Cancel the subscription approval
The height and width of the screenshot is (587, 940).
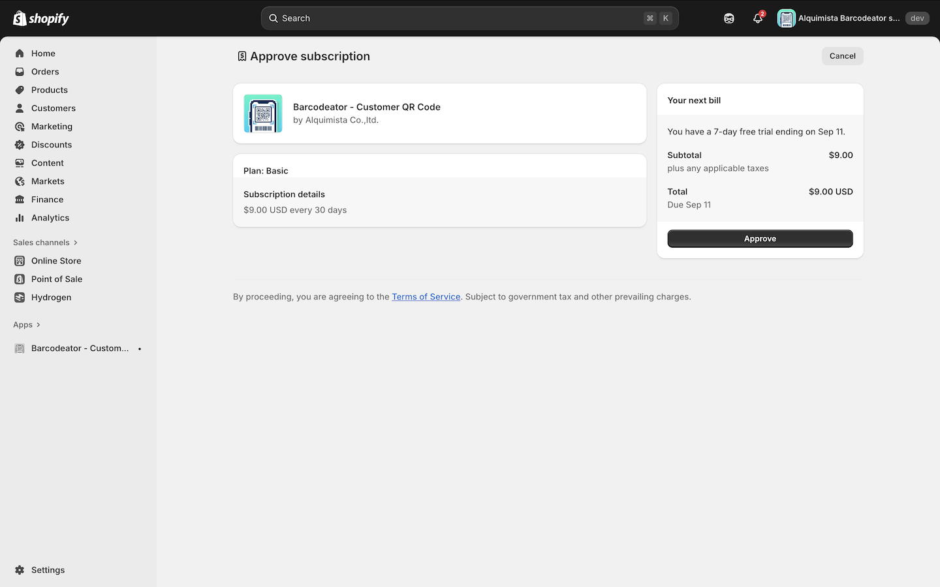click(842, 56)
